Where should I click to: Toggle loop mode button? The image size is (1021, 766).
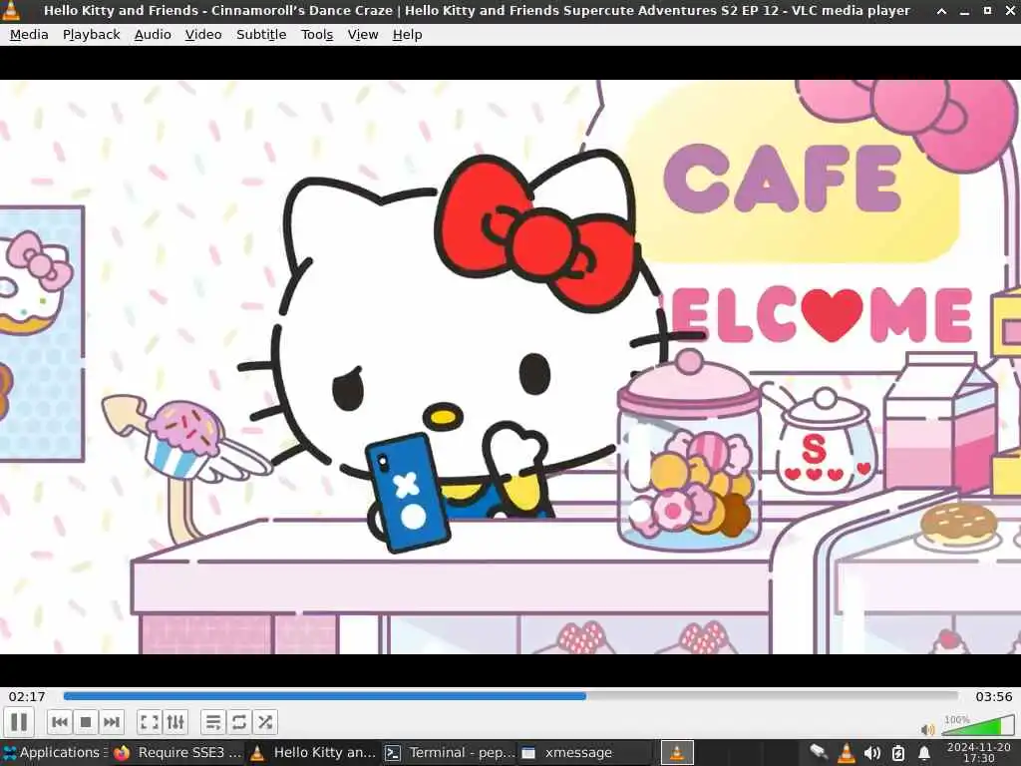point(239,722)
